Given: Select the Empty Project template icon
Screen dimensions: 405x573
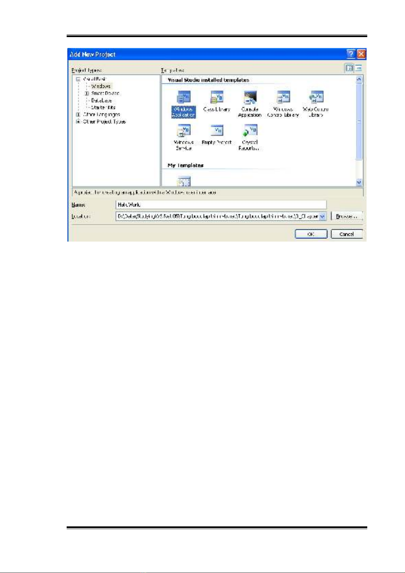Looking at the screenshot, I should (217, 131).
